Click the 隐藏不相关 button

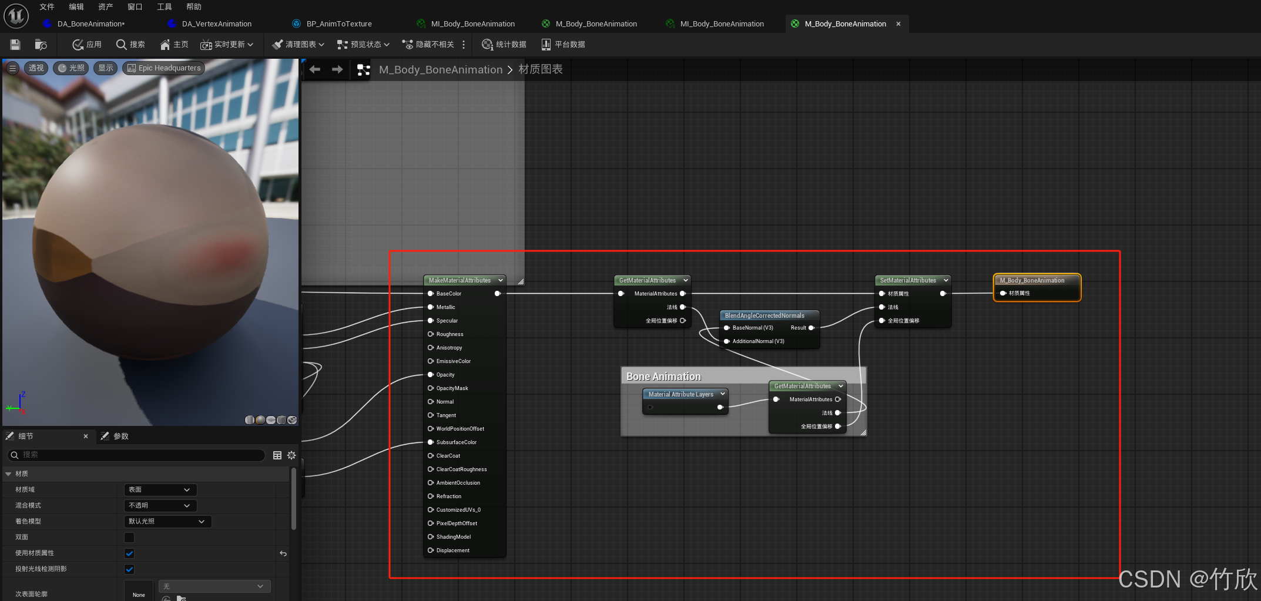(x=430, y=44)
